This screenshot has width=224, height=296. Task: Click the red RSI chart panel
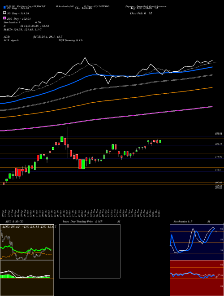pos(197,278)
